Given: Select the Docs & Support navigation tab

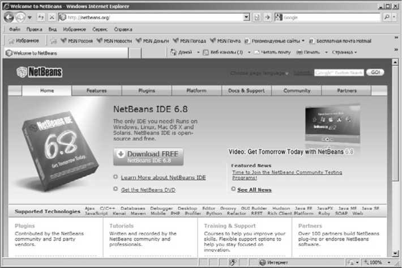Looking at the screenshot, I should click(x=246, y=91).
